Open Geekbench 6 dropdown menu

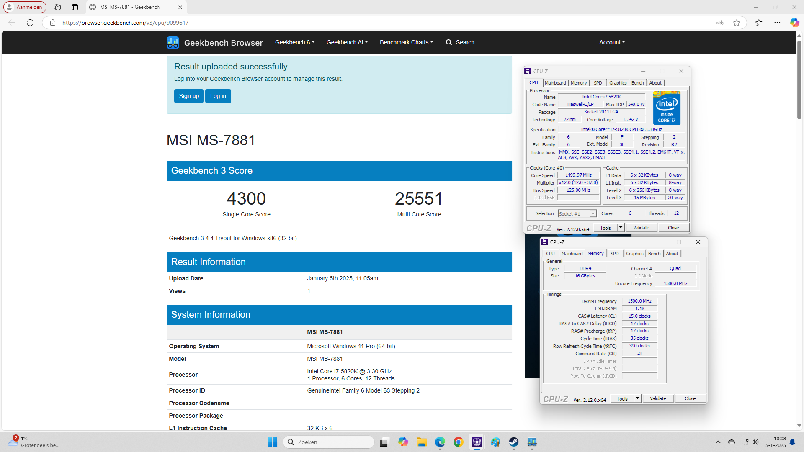click(x=295, y=42)
